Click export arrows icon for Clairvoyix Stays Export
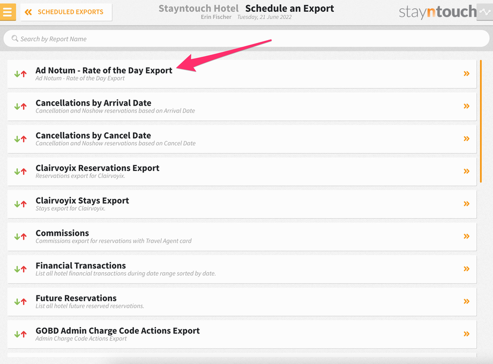This screenshot has width=493, height=364. (x=20, y=204)
